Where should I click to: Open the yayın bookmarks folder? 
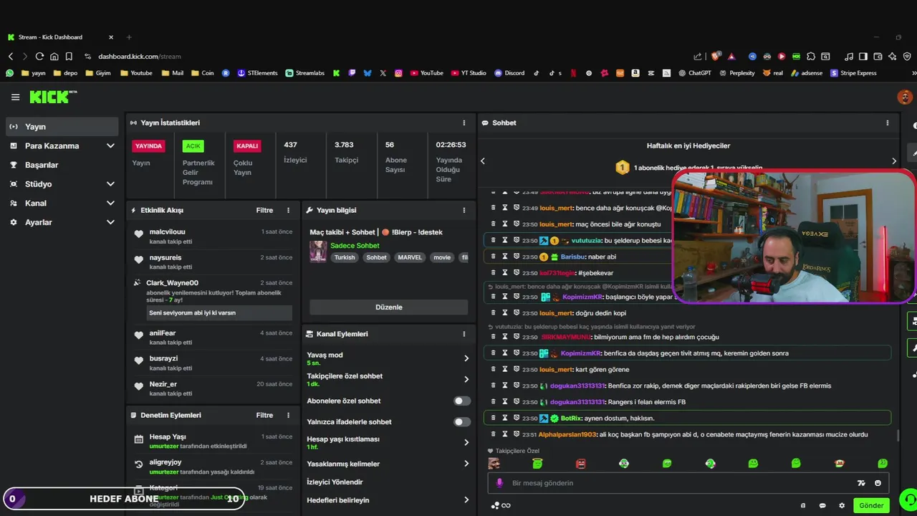[x=33, y=73]
